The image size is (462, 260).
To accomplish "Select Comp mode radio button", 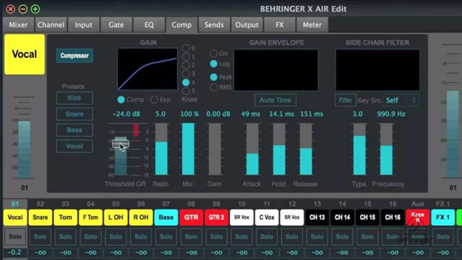I will 121,100.
